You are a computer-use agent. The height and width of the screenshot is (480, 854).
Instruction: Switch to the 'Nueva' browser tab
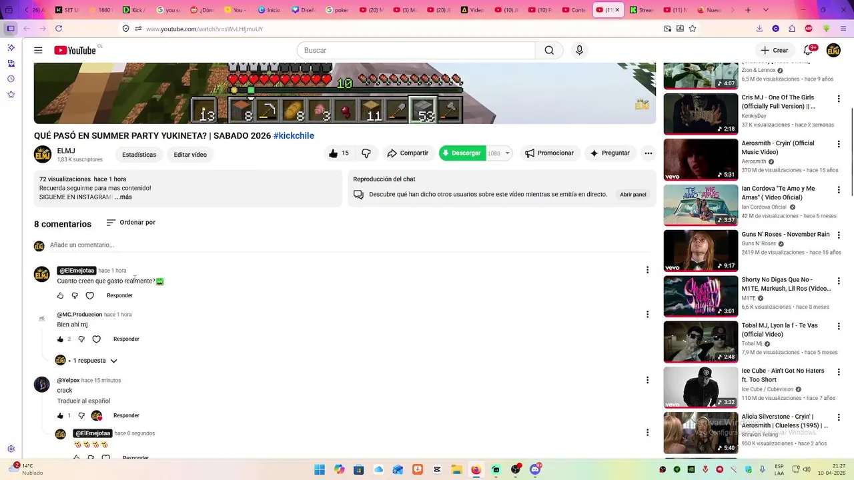coord(710,10)
